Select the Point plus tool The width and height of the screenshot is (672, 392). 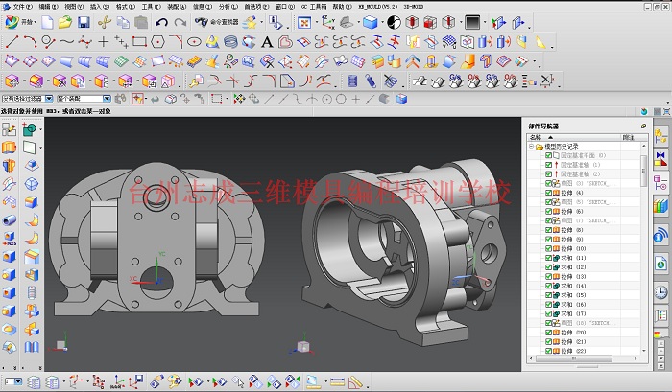tap(103, 42)
